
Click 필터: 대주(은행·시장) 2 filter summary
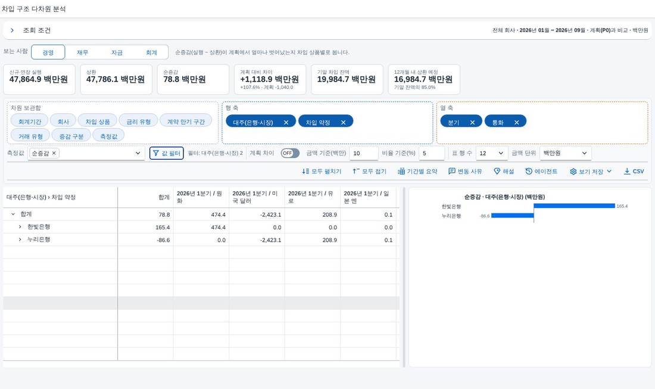[215, 153]
